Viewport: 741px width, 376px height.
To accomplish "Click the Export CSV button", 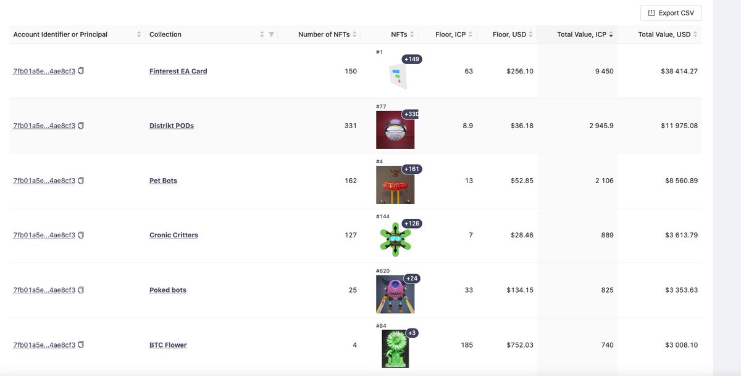I will coord(671,13).
